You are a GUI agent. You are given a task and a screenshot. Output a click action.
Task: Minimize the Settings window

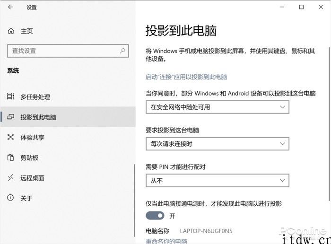click(x=282, y=7)
